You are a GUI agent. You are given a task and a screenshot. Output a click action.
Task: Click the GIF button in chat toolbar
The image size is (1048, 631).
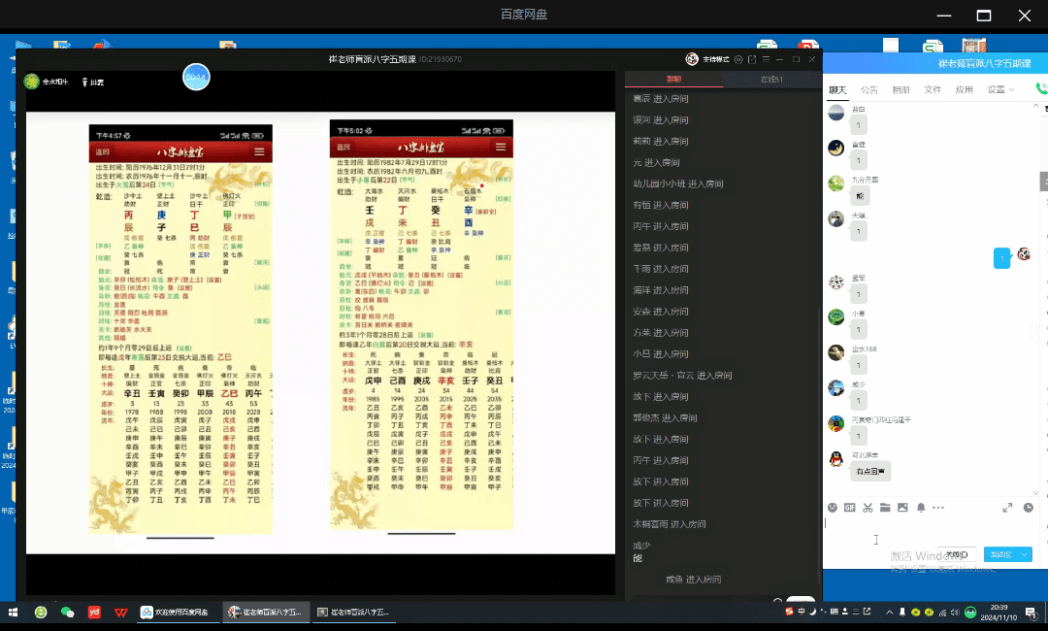849,508
